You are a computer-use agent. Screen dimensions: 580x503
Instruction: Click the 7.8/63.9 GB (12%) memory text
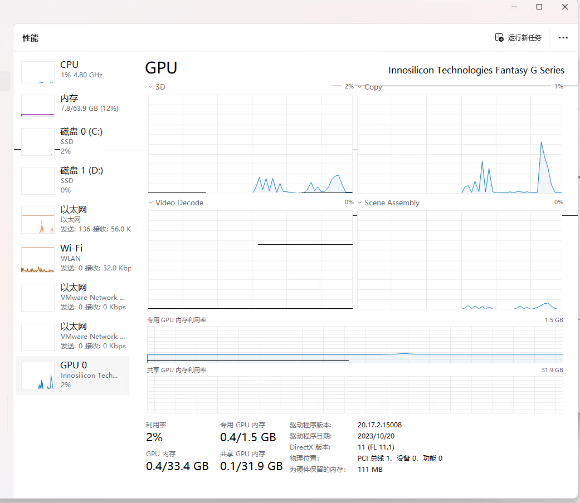[x=90, y=108]
